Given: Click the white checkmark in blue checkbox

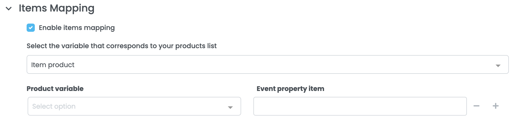Looking at the screenshot, I should click(31, 28).
